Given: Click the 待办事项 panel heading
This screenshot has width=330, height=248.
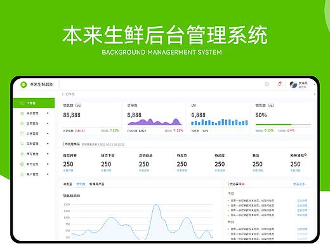Looking at the screenshot, I should coord(235,184).
